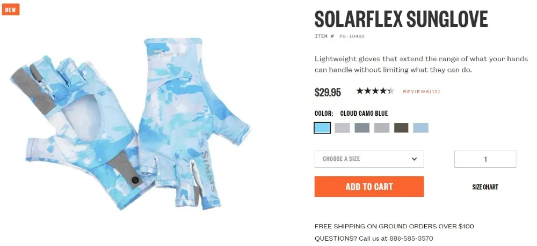Open the Size Chart link

pyautogui.click(x=485, y=187)
